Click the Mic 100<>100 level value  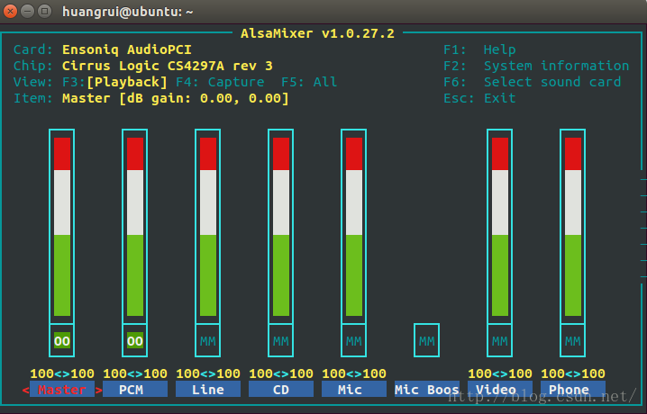(354, 373)
